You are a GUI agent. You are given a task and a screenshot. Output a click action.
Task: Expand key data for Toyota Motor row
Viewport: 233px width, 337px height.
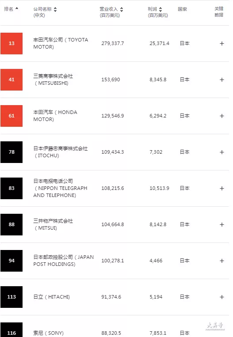[222, 43]
